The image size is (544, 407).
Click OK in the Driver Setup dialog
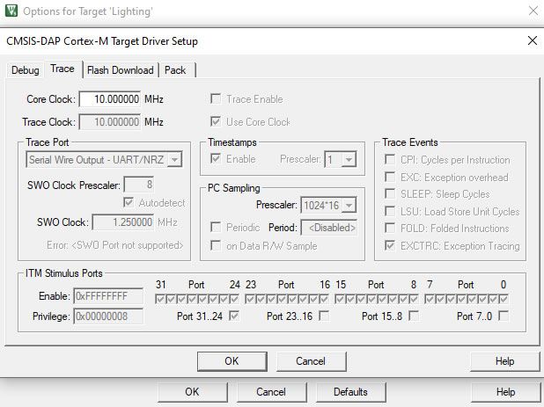[232, 361]
